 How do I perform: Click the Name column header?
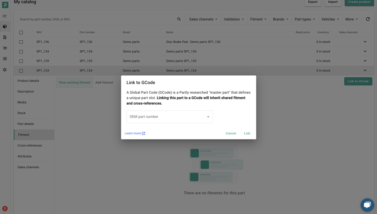[x=170, y=32]
